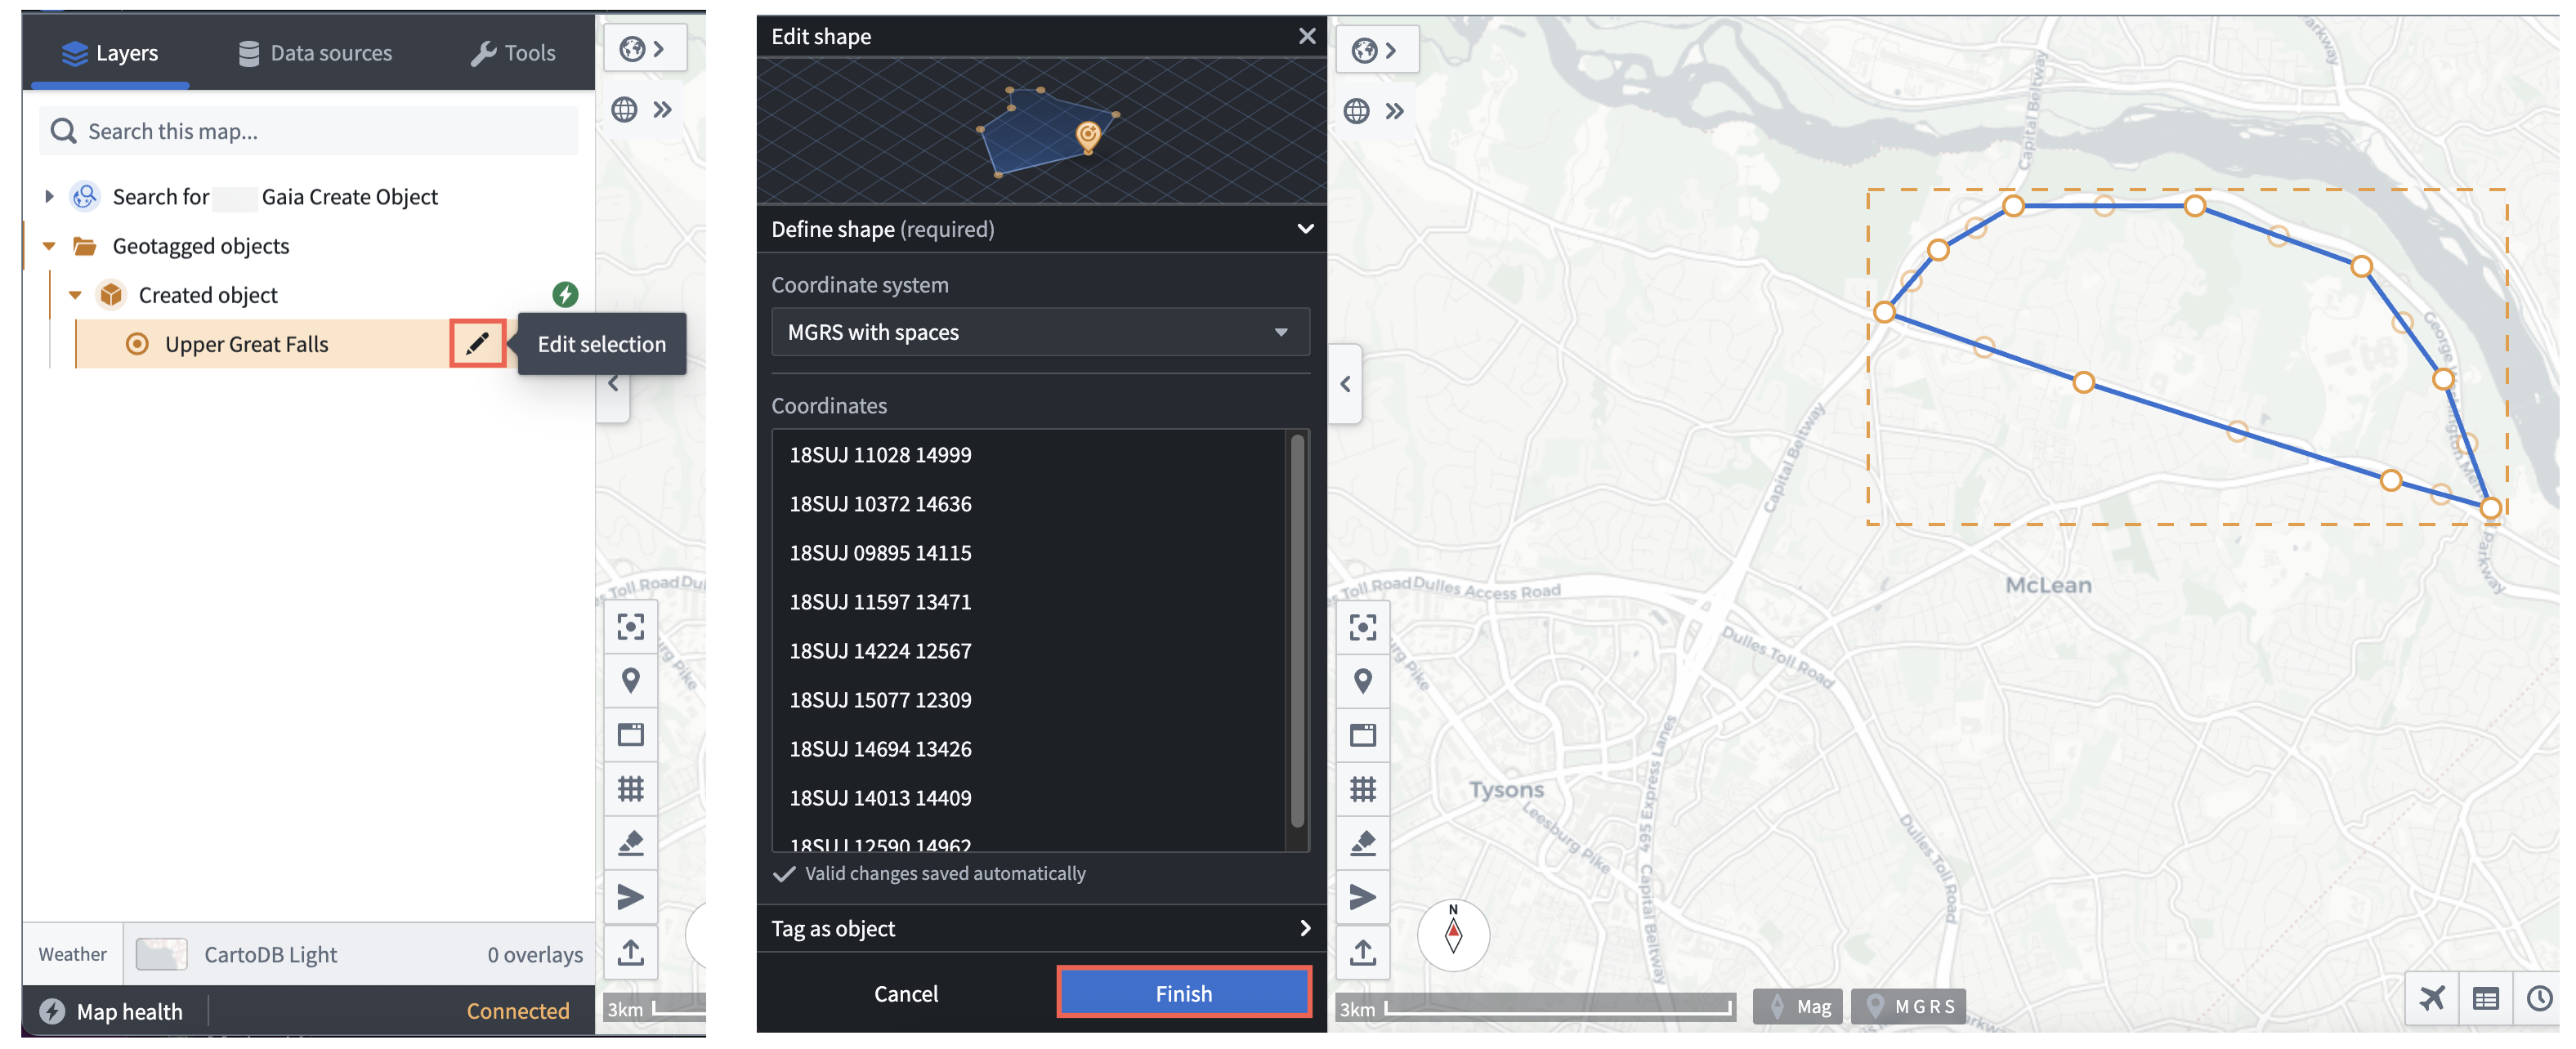2576x1049 pixels.
Task: Click inside the Search this map field
Action: pos(308,130)
